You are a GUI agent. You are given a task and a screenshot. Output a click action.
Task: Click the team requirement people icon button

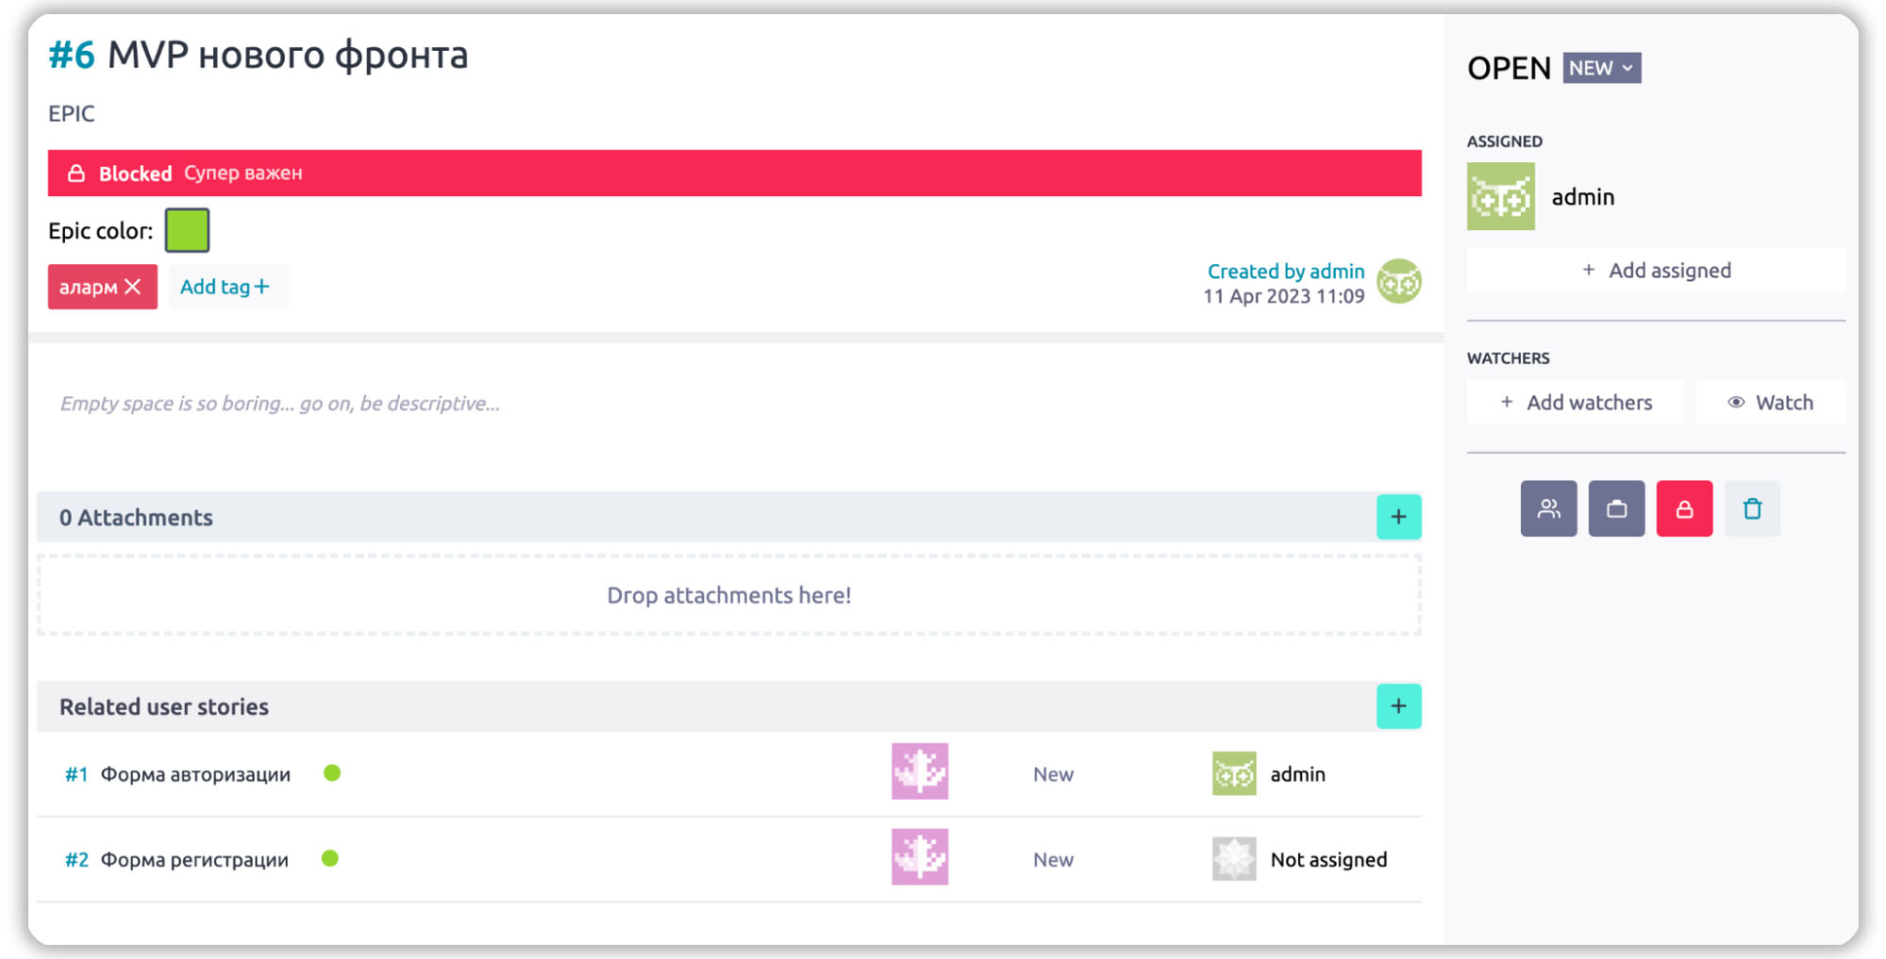1548,509
